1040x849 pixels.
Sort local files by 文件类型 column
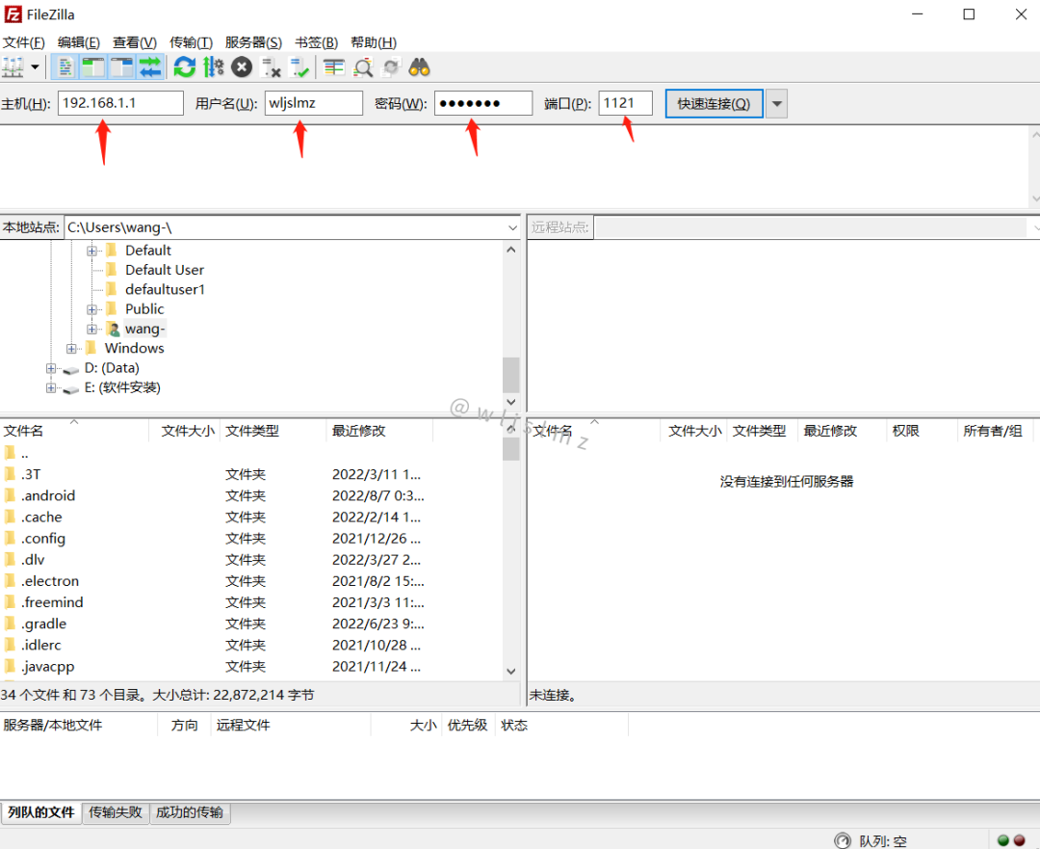point(273,431)
